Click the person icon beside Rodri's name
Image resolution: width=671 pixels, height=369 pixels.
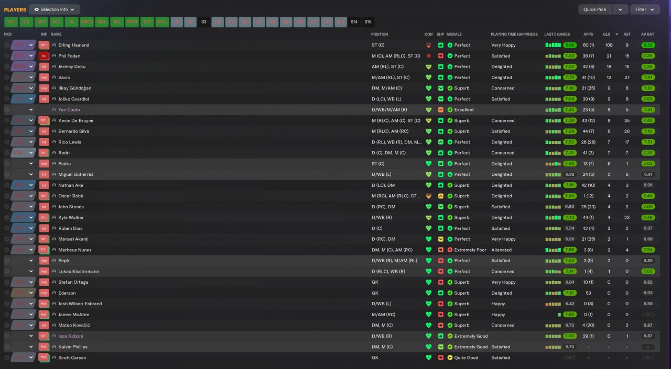(54, 153)
